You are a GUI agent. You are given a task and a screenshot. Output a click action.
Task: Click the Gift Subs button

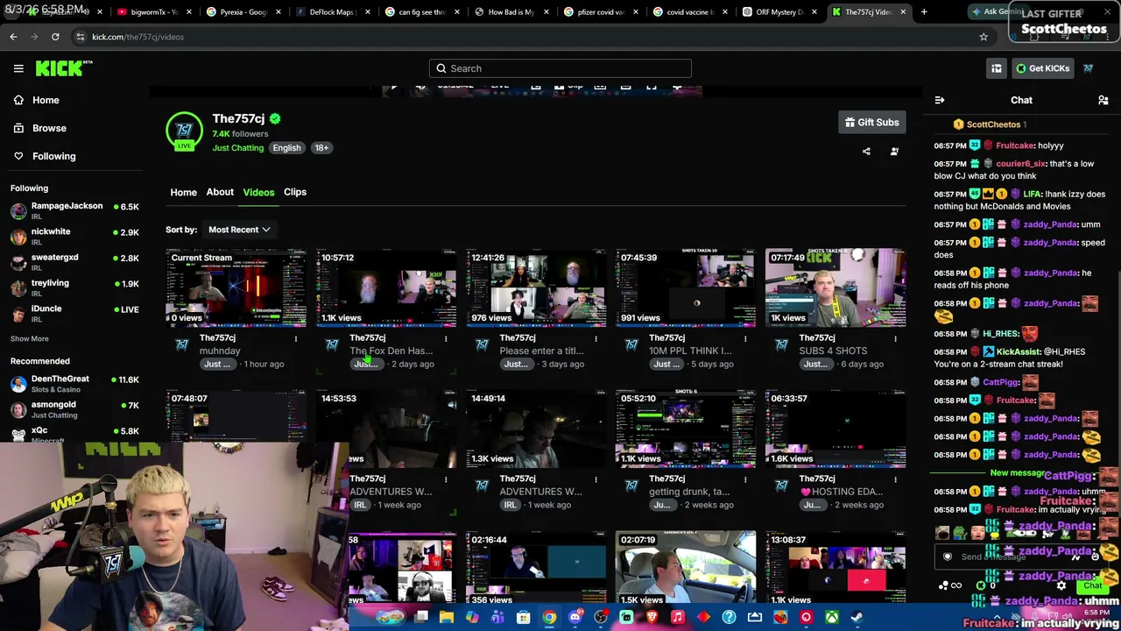[x=871, y=123]
